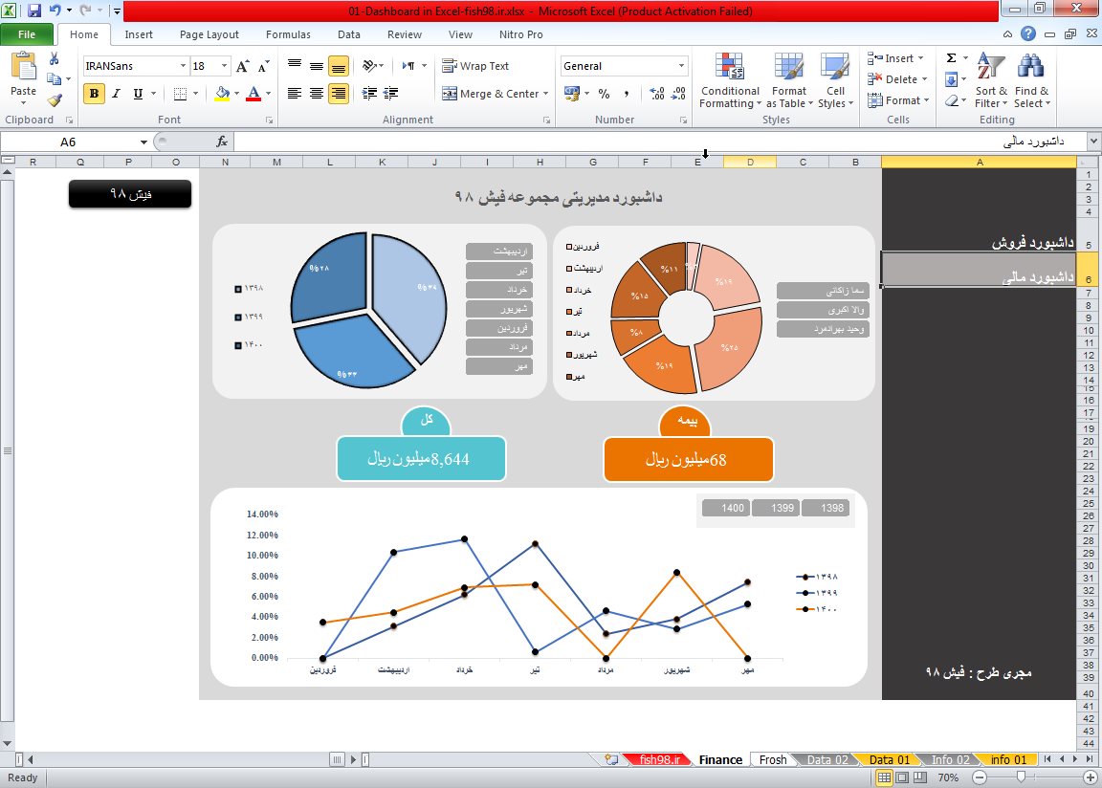Open the Conditional Formatting menu
The width and height of the screenshot is (1102, 788).
pyautogui.click(x=730, y=80)
